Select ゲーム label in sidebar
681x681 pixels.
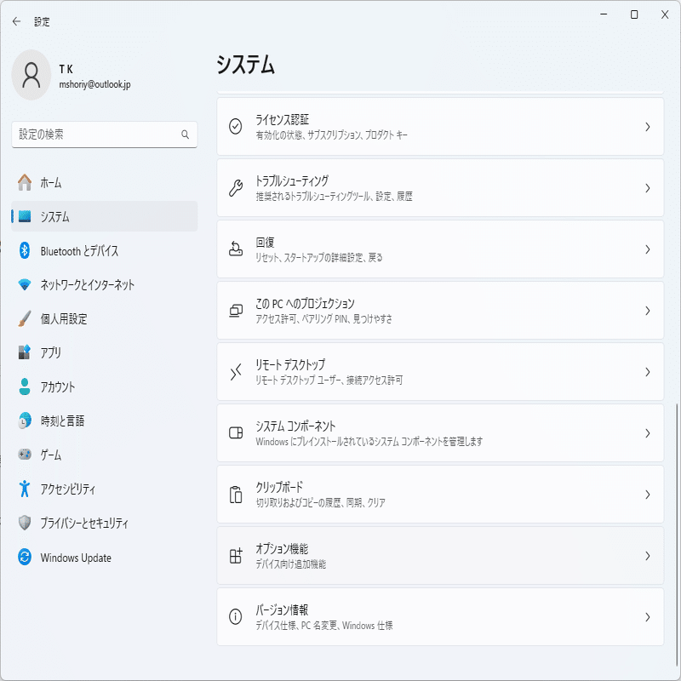[51, 455]
